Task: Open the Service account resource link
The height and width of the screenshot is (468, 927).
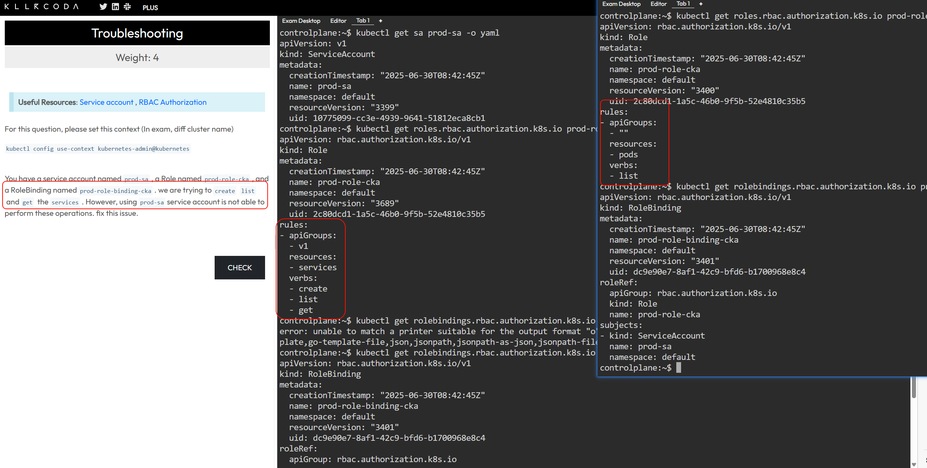Action: pos(106,102)
